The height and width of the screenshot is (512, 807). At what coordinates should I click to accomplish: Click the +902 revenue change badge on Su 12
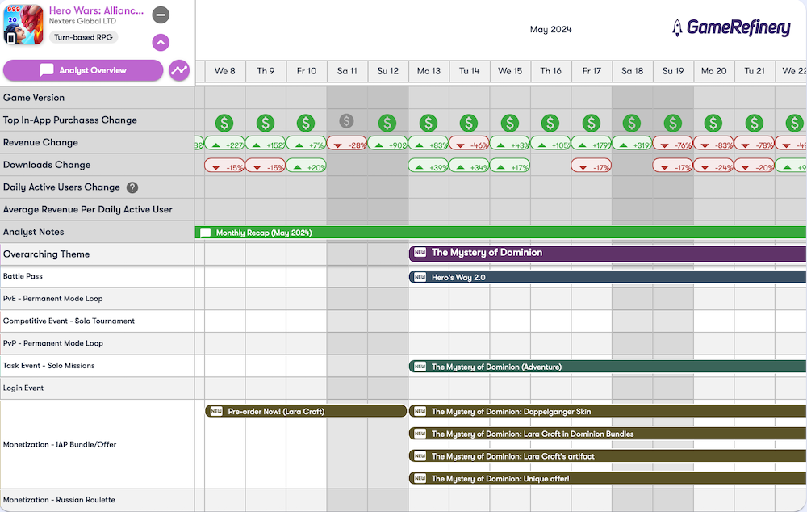pyautogui.click(x=387, y=143)
